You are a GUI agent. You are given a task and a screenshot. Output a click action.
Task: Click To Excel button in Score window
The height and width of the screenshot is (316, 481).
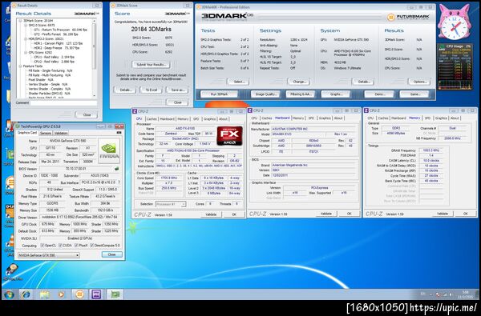pos(151,90)
